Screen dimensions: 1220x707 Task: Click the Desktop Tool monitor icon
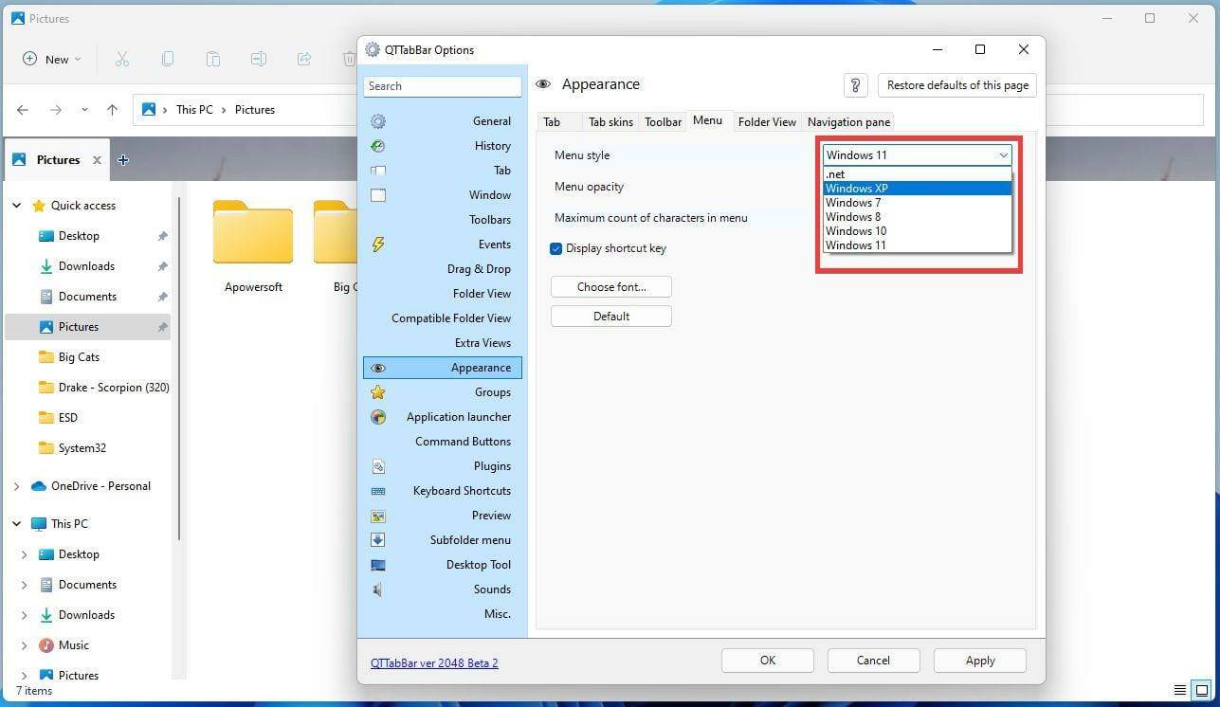(x=378, y=564)
